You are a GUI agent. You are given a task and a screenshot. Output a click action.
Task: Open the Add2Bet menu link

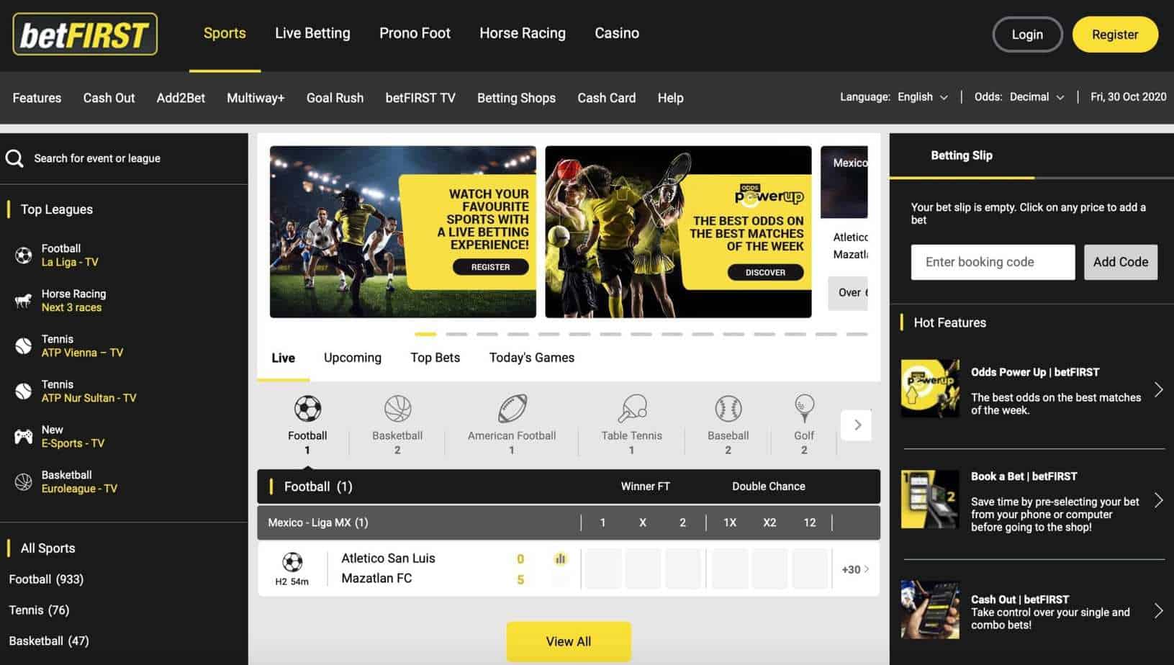(x=181, y=98)
